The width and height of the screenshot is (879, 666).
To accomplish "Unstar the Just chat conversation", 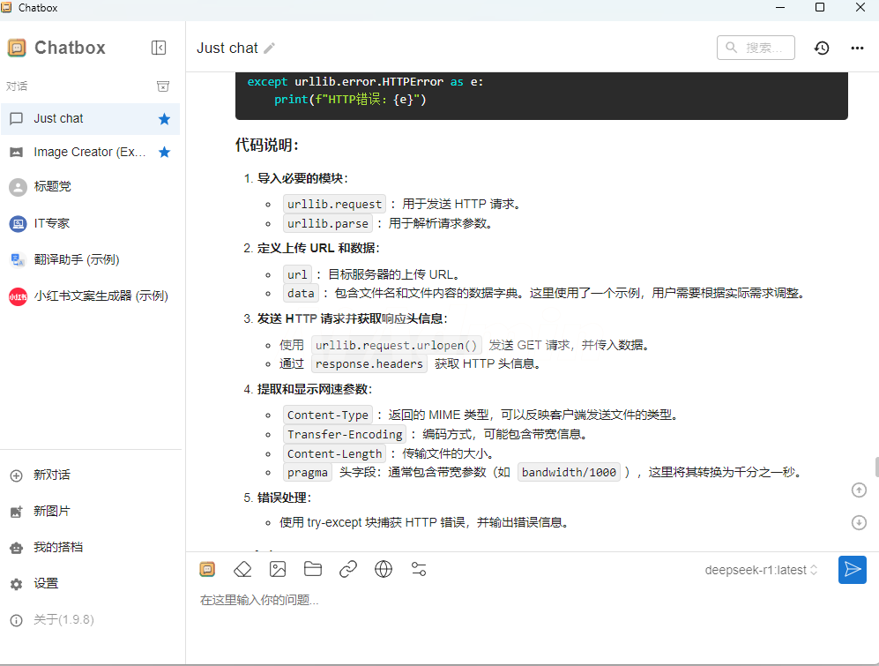I will (164, 119).
